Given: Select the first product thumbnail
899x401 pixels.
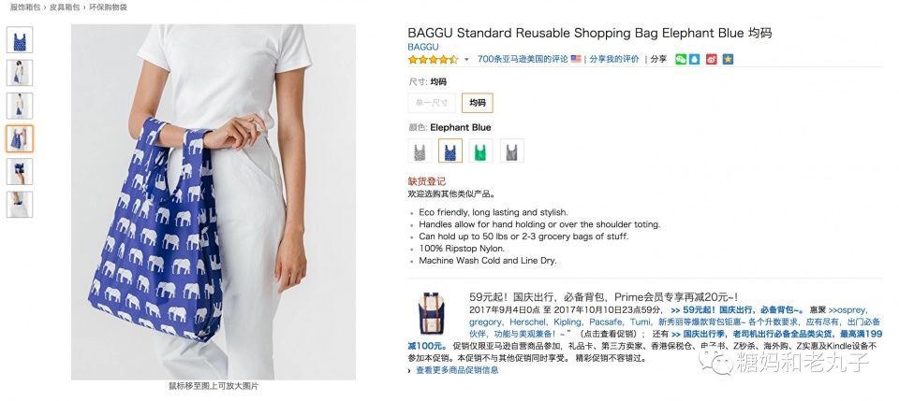Looking at the screenshot, I should (x=20, y=40).
